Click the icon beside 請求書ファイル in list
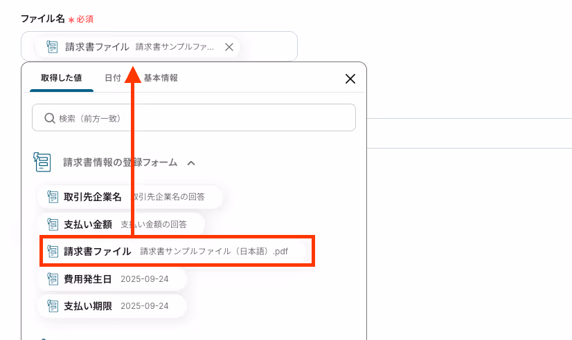The height and width of the screenshot is (340, 572). tap(53, 252)
